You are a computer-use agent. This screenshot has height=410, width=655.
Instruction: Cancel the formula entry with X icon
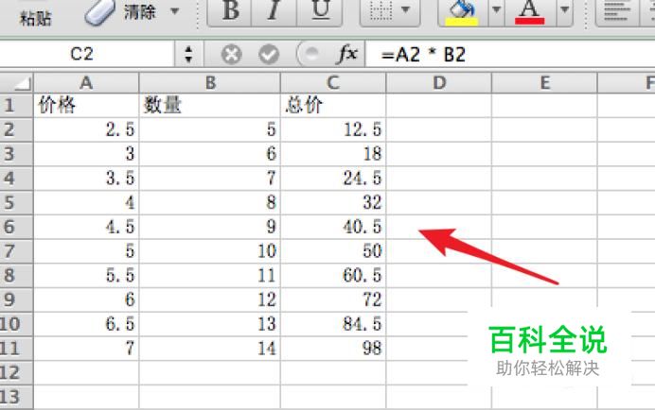pyautogui.click(x=231, y=54)
